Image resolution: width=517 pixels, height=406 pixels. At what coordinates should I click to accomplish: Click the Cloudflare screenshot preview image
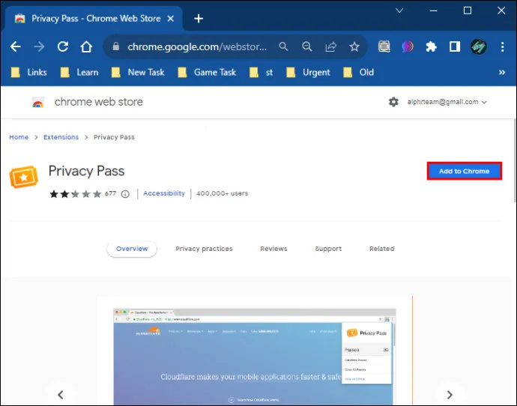(255, 357)
